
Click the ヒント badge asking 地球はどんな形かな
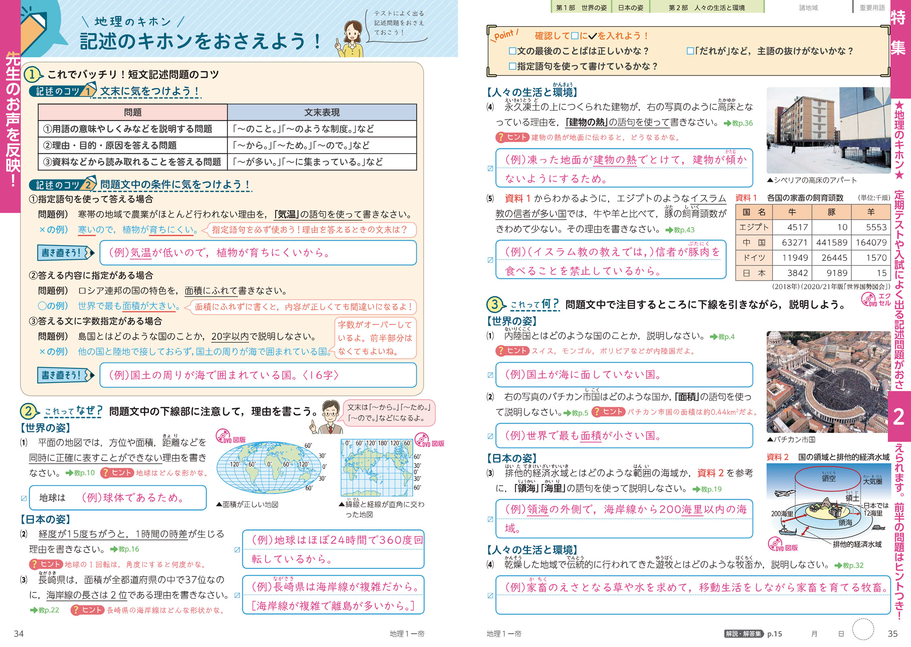116,472
